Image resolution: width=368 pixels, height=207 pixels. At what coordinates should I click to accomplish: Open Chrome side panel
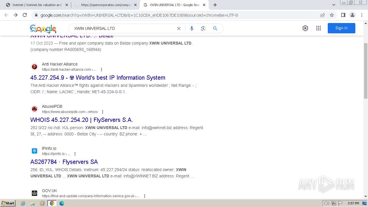[x=343, y=15]
